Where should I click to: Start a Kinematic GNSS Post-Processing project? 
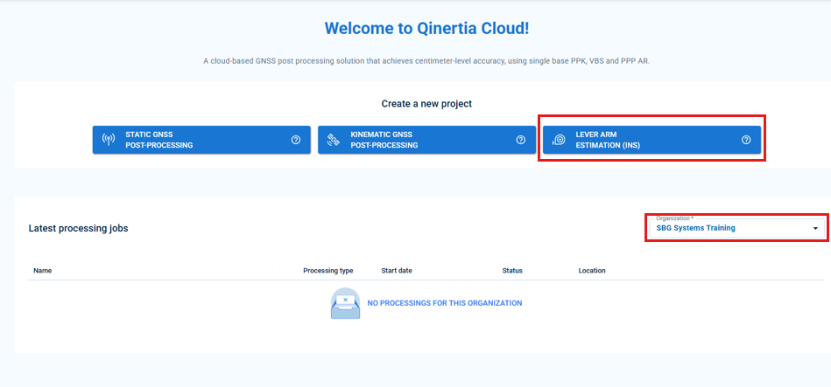point(426,140)
